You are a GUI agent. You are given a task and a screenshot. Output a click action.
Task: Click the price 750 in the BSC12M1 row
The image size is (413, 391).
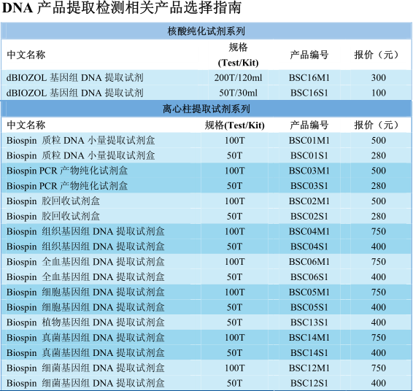point(379,368)
